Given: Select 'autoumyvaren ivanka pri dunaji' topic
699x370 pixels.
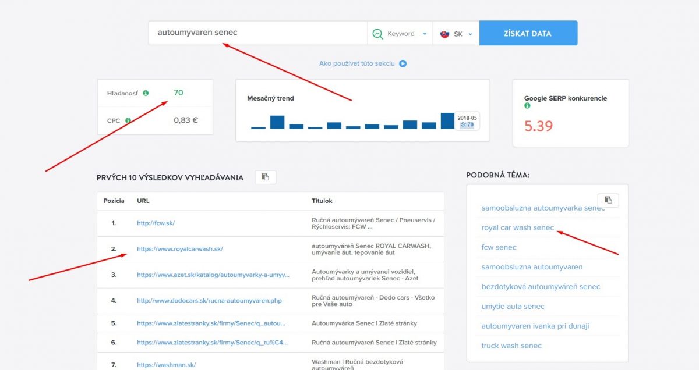Looking at the screenshot, I should pos(535,326).
